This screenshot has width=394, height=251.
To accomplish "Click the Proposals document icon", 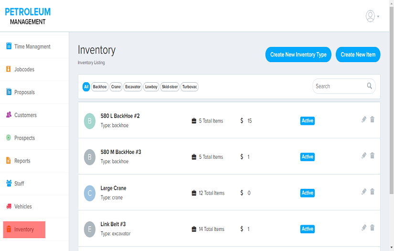I will [9, 92].
